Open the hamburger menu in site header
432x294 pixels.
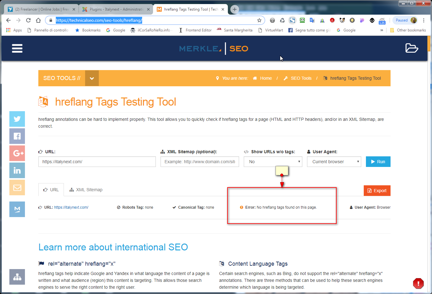point(17,48)
